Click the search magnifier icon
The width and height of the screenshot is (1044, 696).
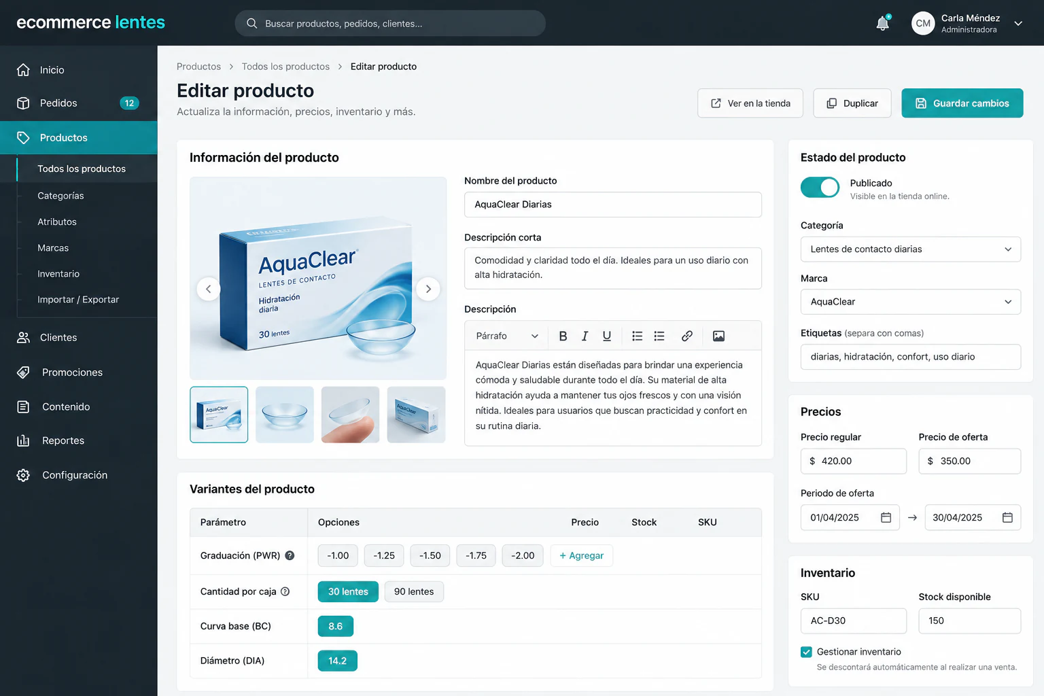pos(251,23)
